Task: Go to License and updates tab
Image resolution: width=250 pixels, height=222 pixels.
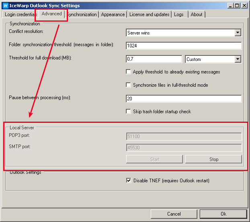Action: click(x=149, y=14)
